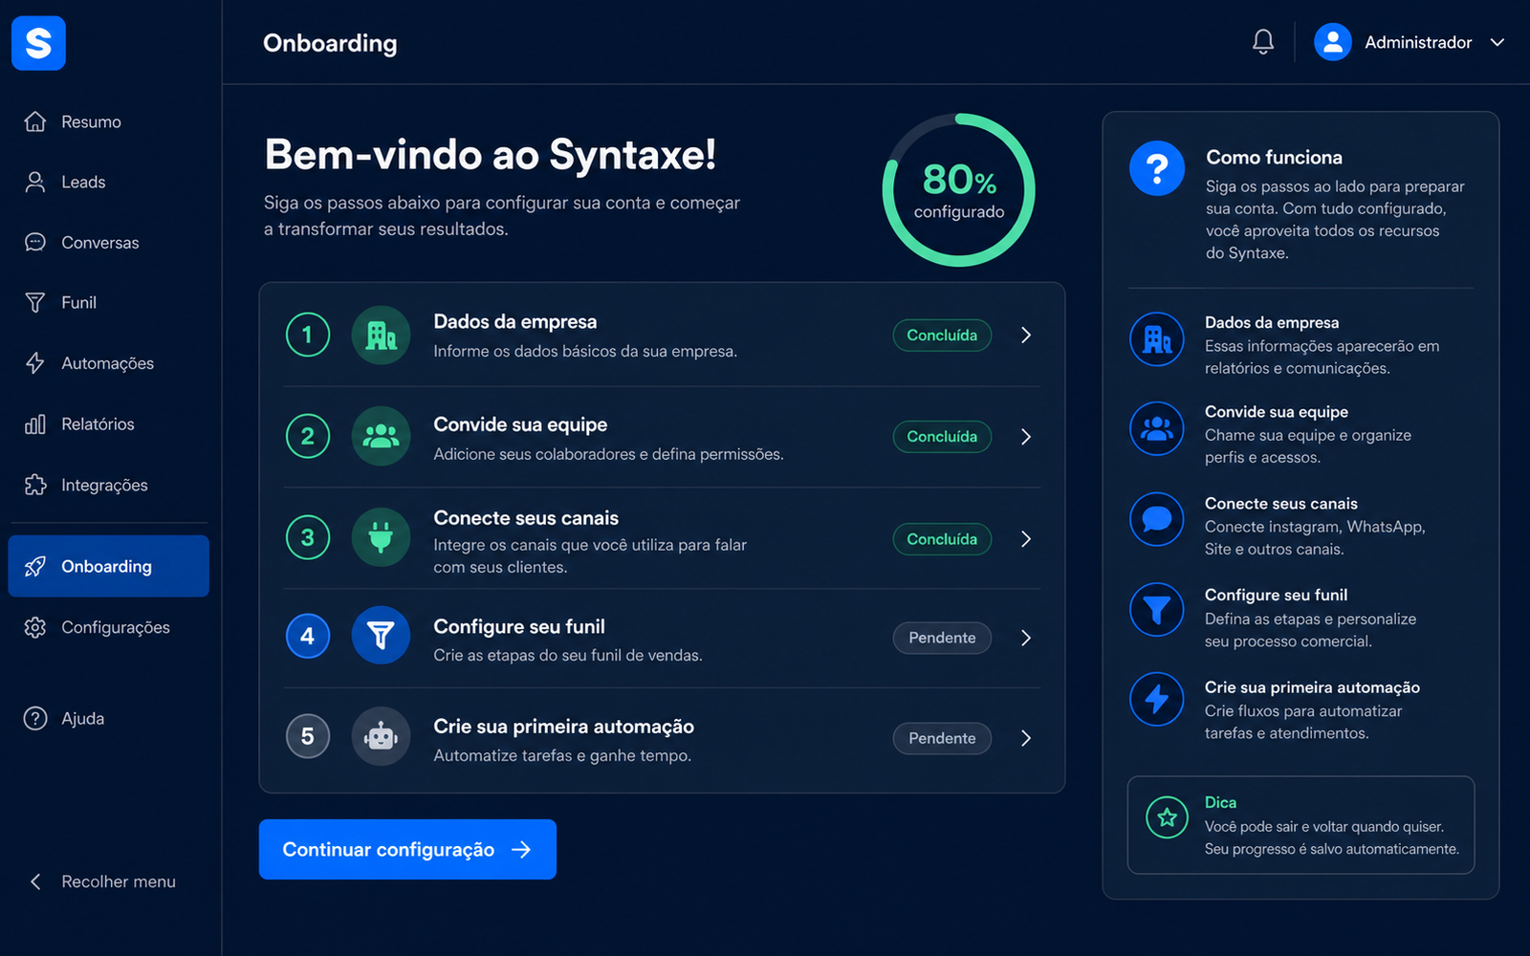
Task: Click the 80% configurado progress ring
Action: (x=958, y=190)
